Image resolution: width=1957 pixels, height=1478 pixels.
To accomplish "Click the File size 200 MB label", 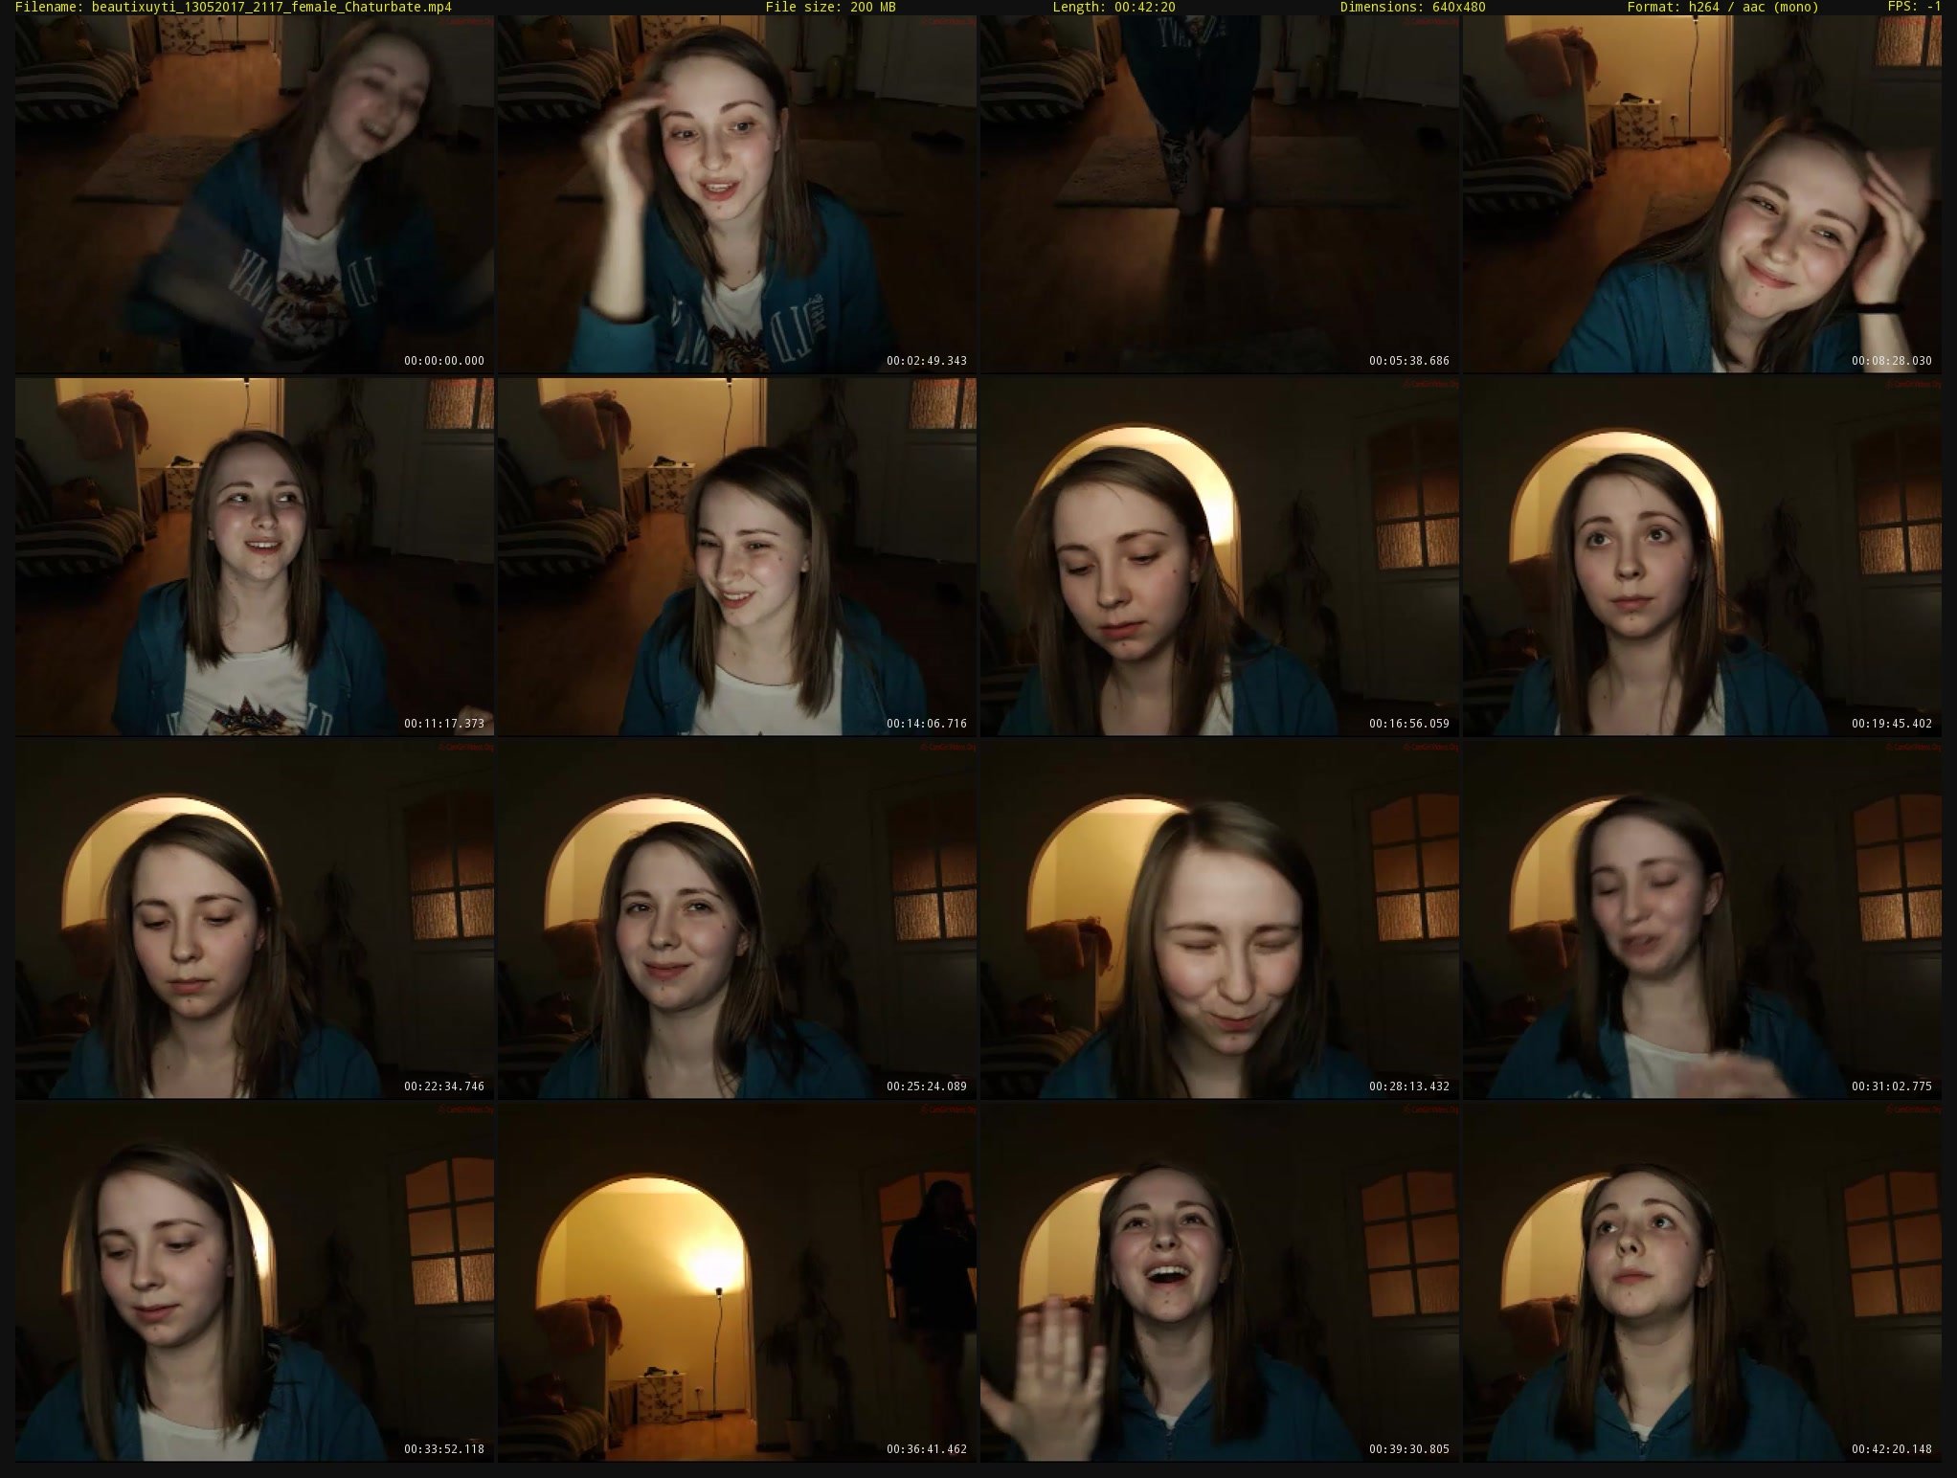I will [x=830, y=7].
